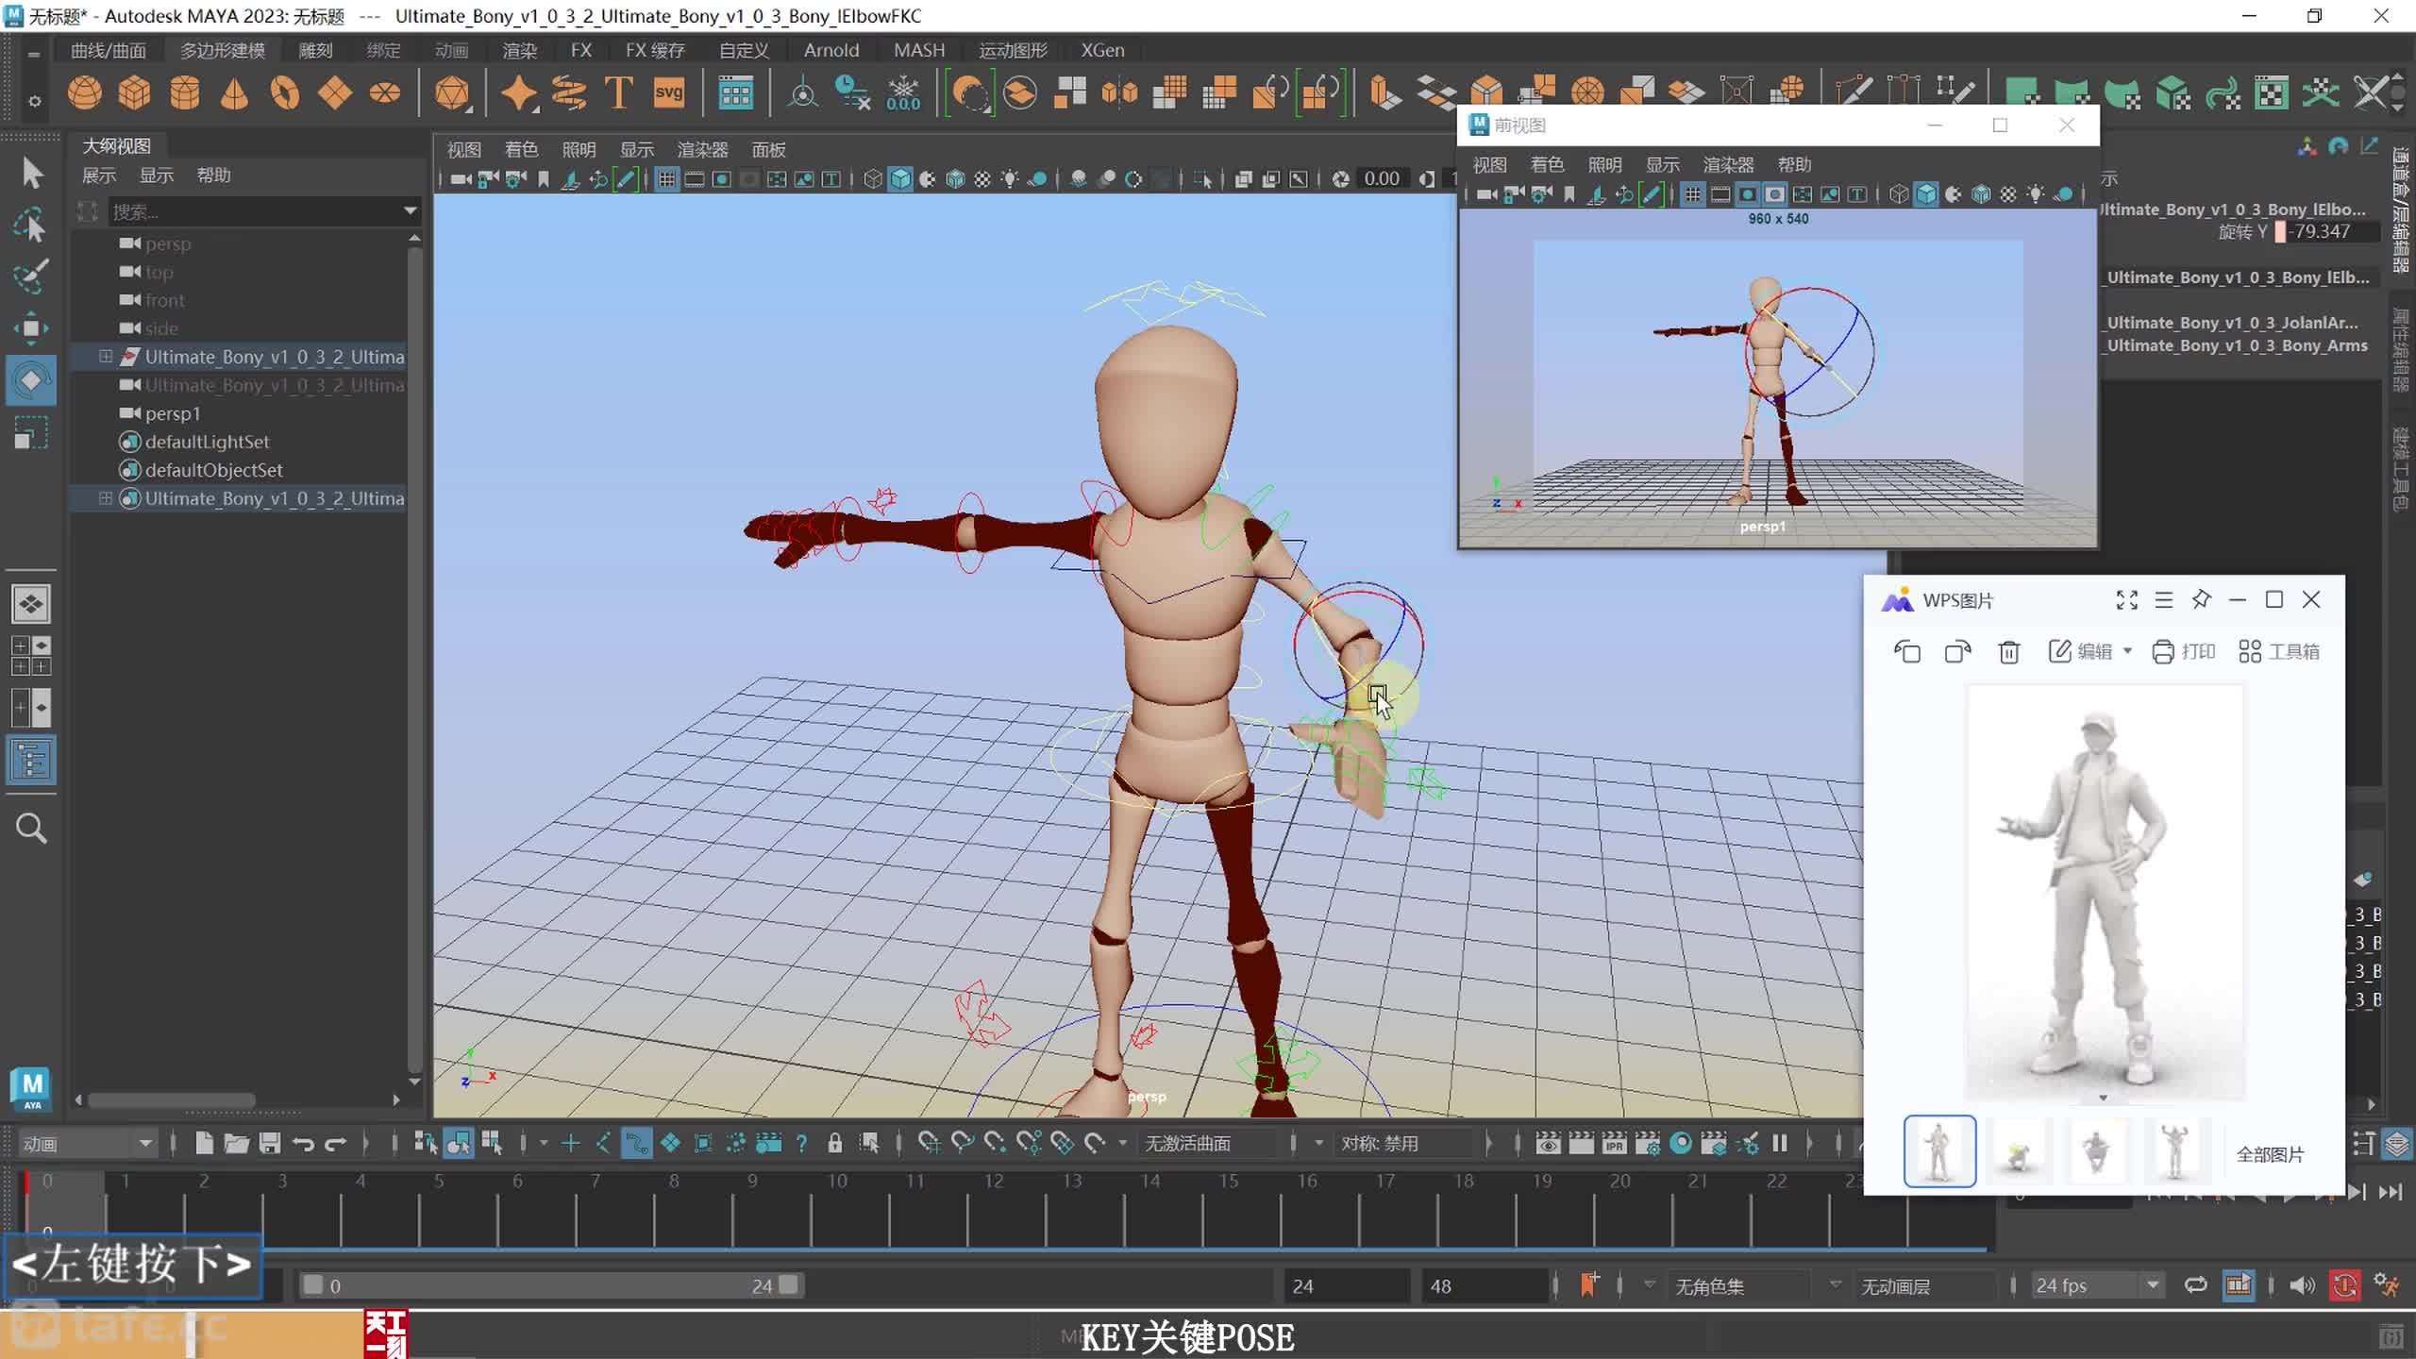2416x1359 pixels.
Task: Expand the first Ultimate_Bony outliner node
Action: (106, 357)
